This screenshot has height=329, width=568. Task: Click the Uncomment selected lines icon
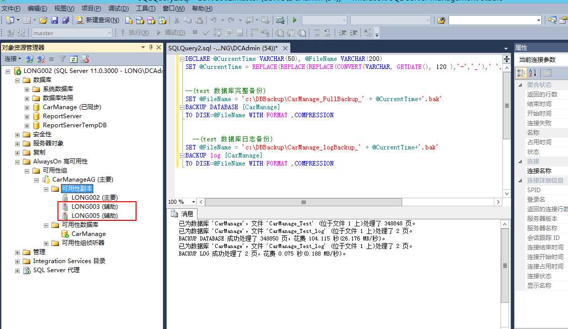pos(327,33)
